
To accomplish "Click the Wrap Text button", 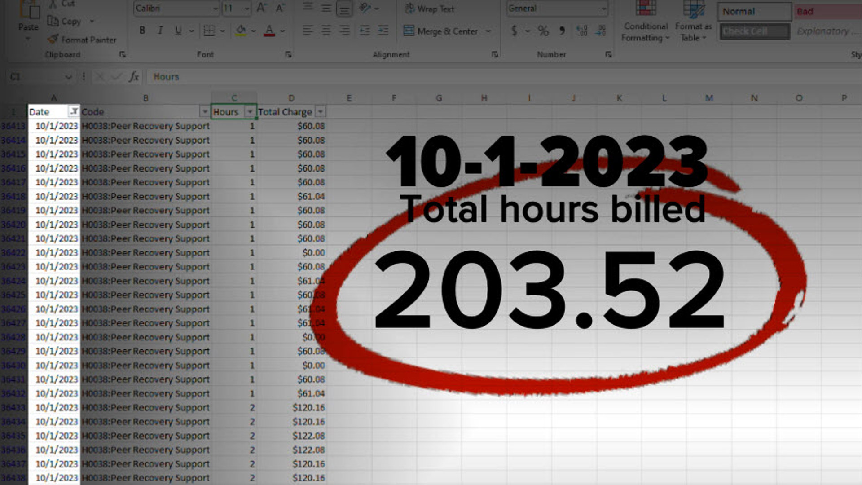I will coord(430,9).
